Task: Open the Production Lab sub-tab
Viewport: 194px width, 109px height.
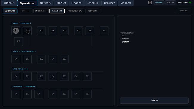Action: 75,11
